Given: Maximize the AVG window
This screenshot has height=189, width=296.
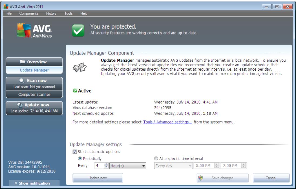Looking at the screenshot, I should coord(277,7).
